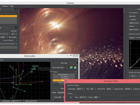Toggle Snap to grid (Ctrl) checkbox
140x105 pixels.
(x=24, y=101)
